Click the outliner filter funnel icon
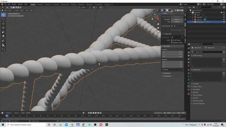Image resolution: width=226 pixels, height=127 pixels. pyautogui.click(x=220, y=7)
